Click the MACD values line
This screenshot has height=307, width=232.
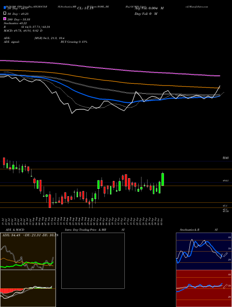[23, 31]
